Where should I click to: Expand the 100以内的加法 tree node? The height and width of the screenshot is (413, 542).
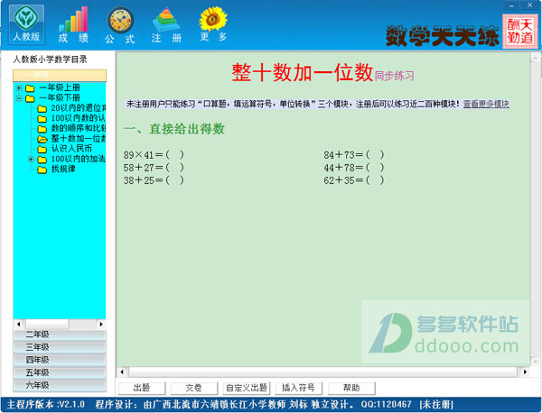[31, 159]
